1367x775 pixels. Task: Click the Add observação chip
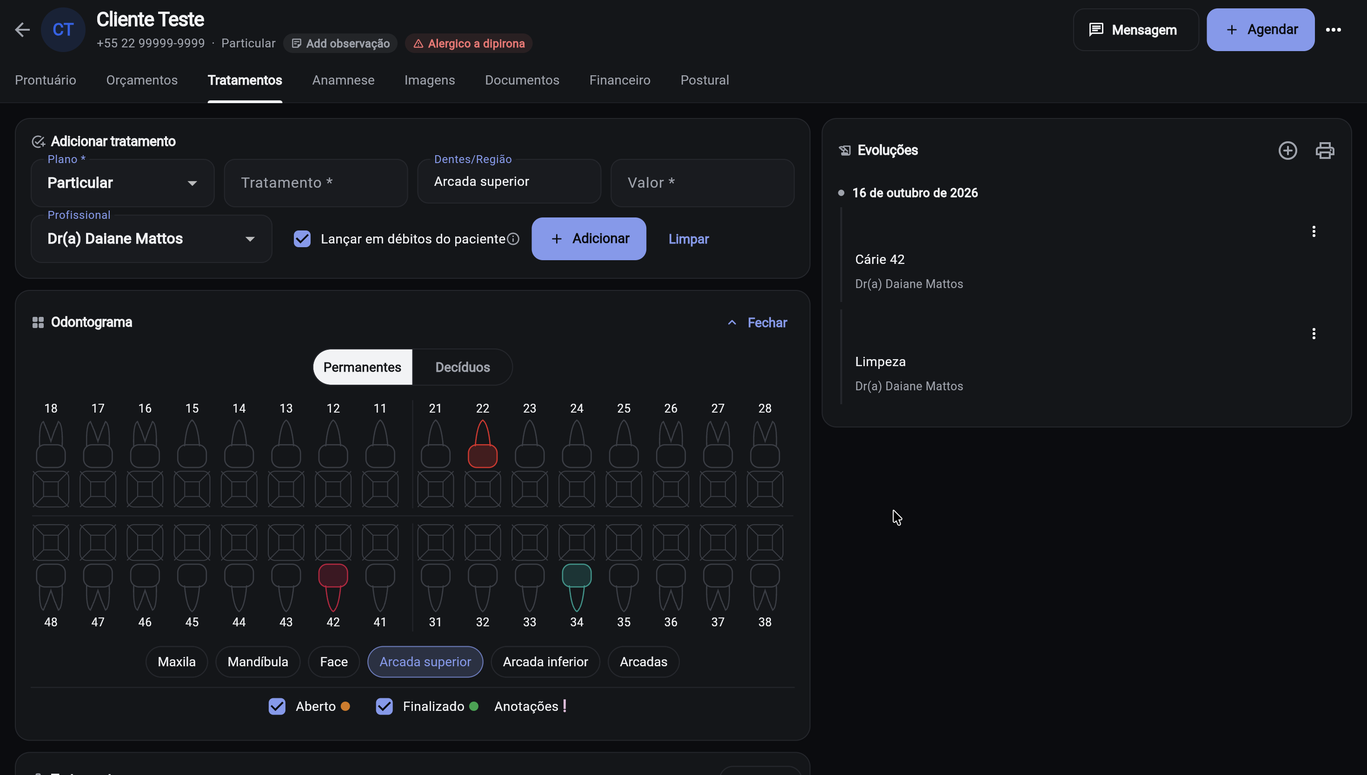(x=340, y=44)
